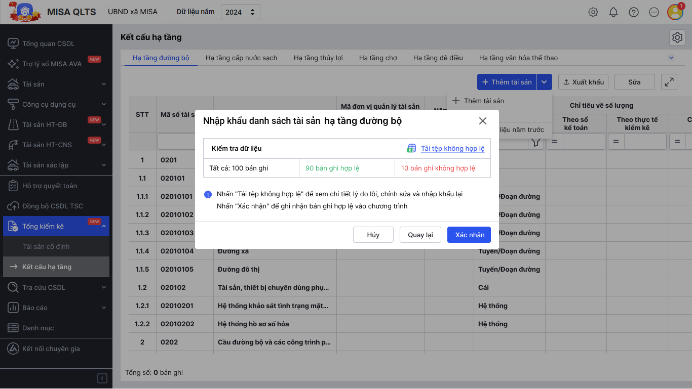Click the Quay lại button
692x389 pixels.
tap(420, 235)
